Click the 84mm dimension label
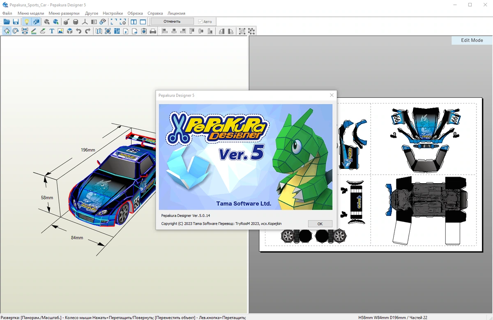Viewport: 493px width, 320px height. [77, 238]
